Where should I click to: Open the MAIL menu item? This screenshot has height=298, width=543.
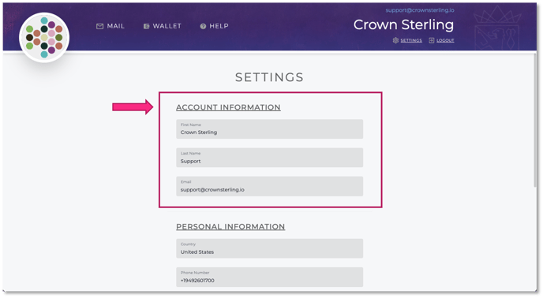tap(116, 26)
